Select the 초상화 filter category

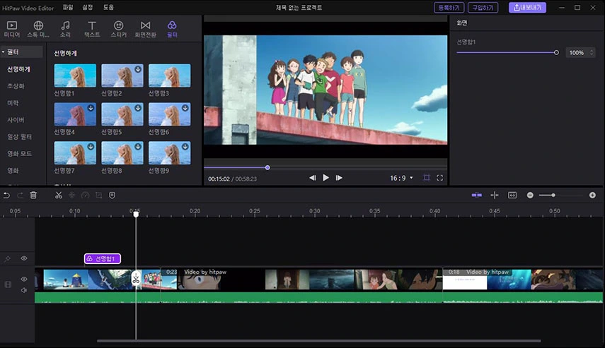tap(16, 86)
